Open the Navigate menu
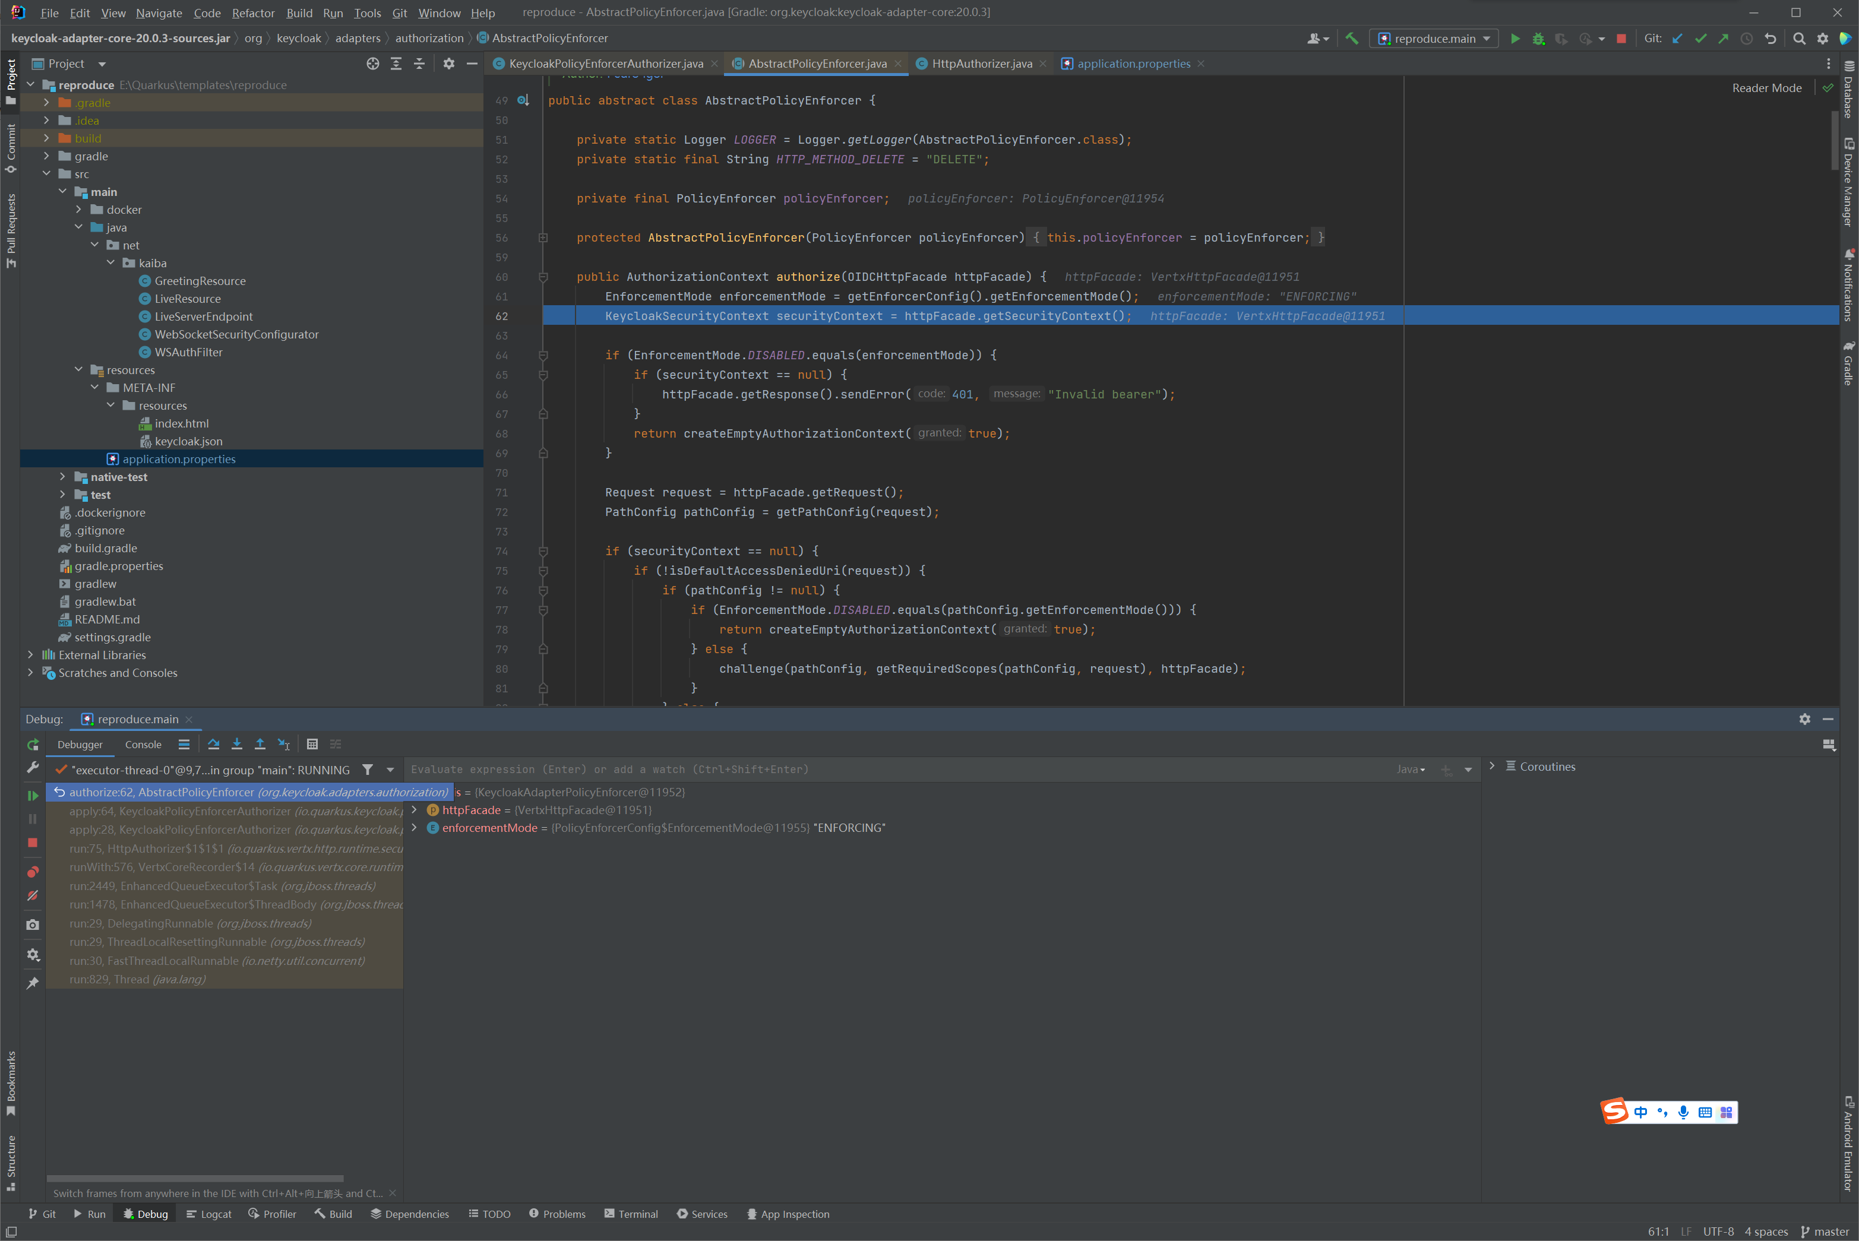The width and height of the screenshot is (1859, 1241). point(159,12)
